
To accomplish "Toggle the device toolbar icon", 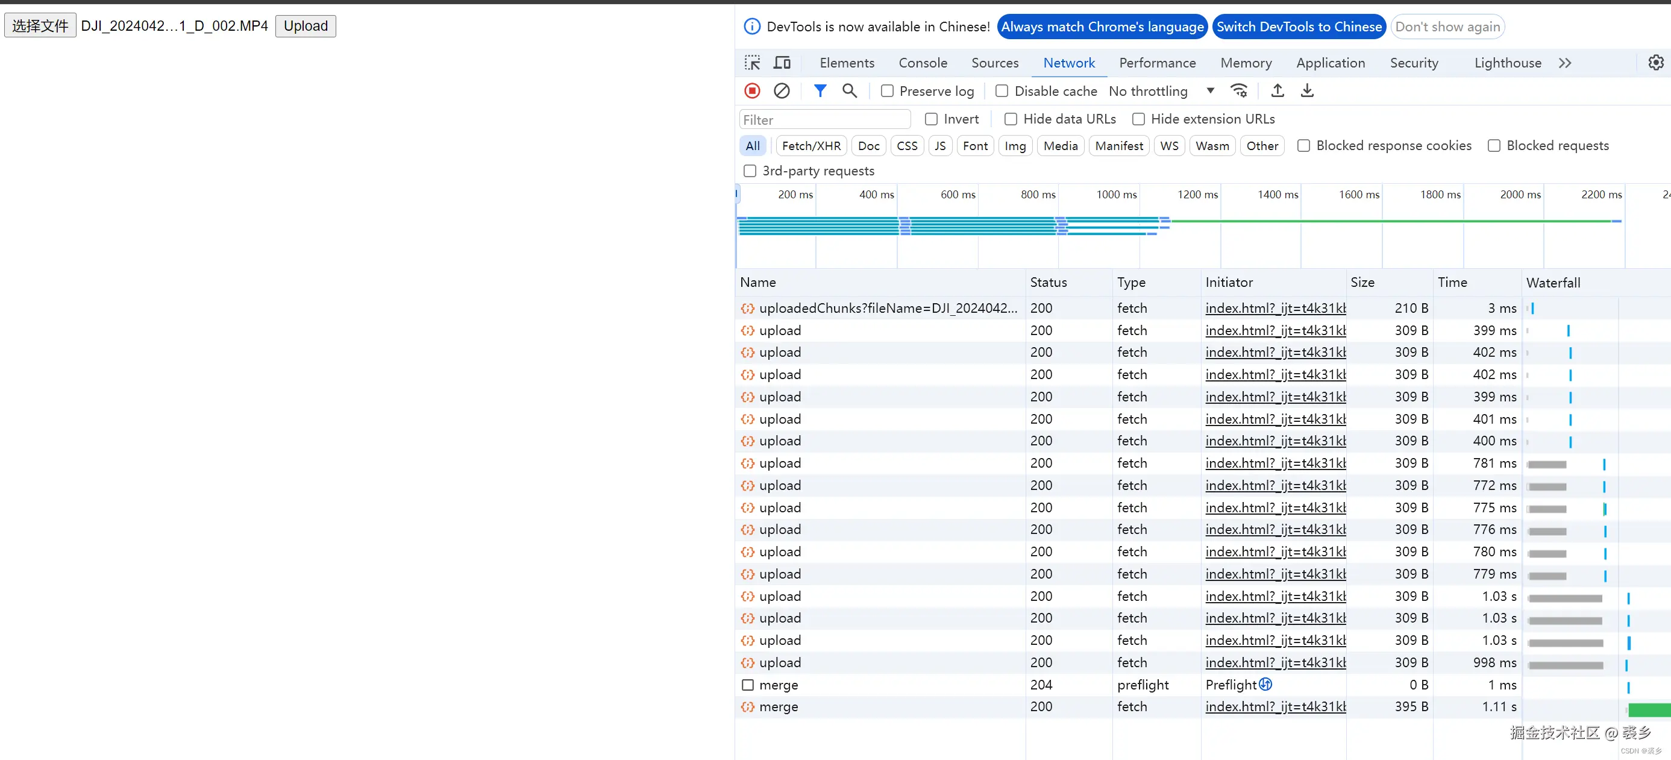I will 782,63.
